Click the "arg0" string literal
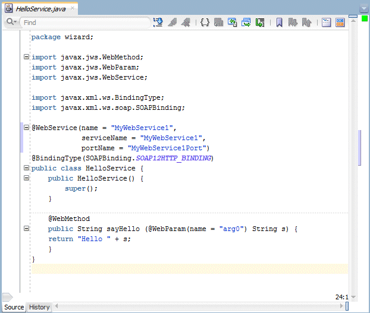370x313 pixels. [231, 229]
